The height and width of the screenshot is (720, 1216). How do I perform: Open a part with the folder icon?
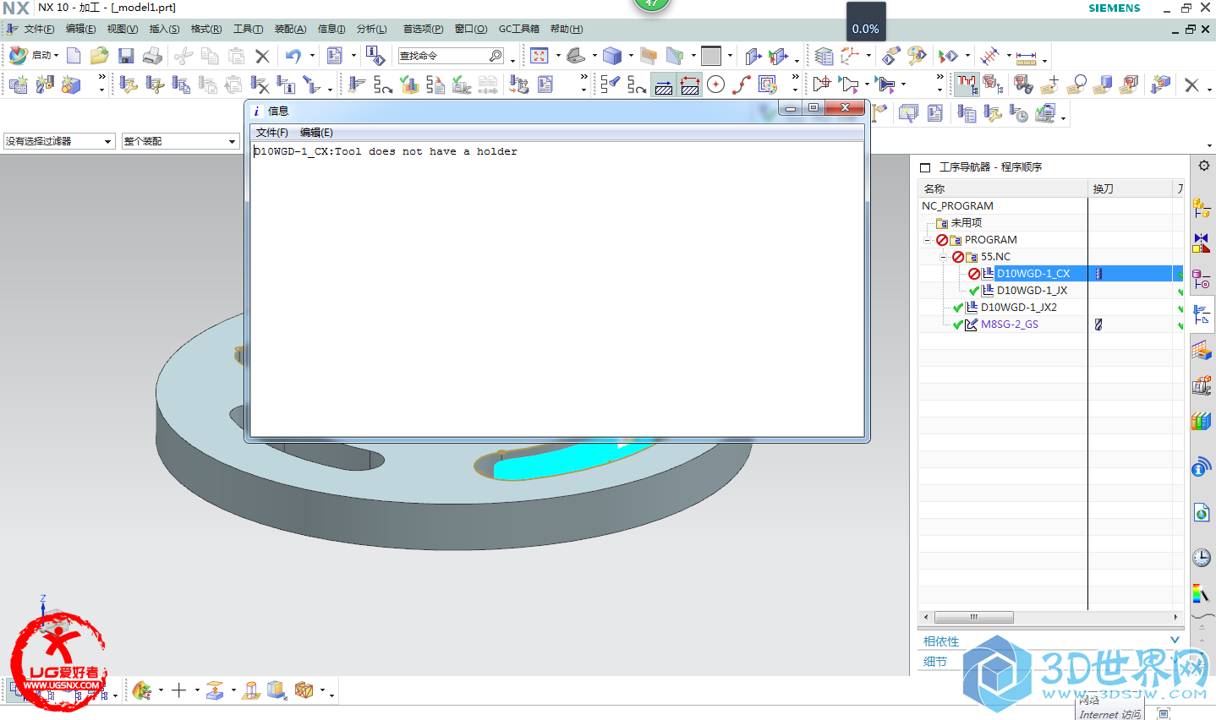click(x=100, y=56)
